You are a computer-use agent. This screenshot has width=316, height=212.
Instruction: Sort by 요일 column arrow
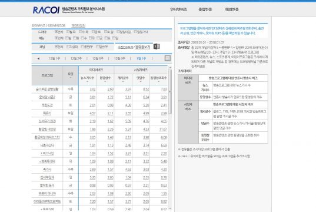tap(71, 78)
